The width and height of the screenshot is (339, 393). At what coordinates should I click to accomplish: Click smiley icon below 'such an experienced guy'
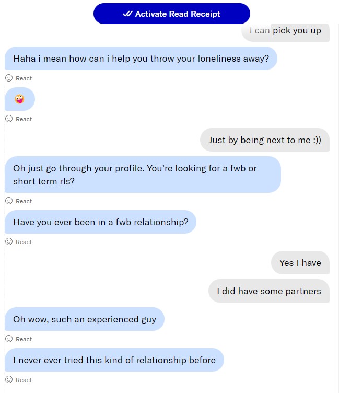9,339
